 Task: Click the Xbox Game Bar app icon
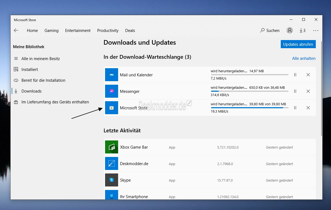112,147
